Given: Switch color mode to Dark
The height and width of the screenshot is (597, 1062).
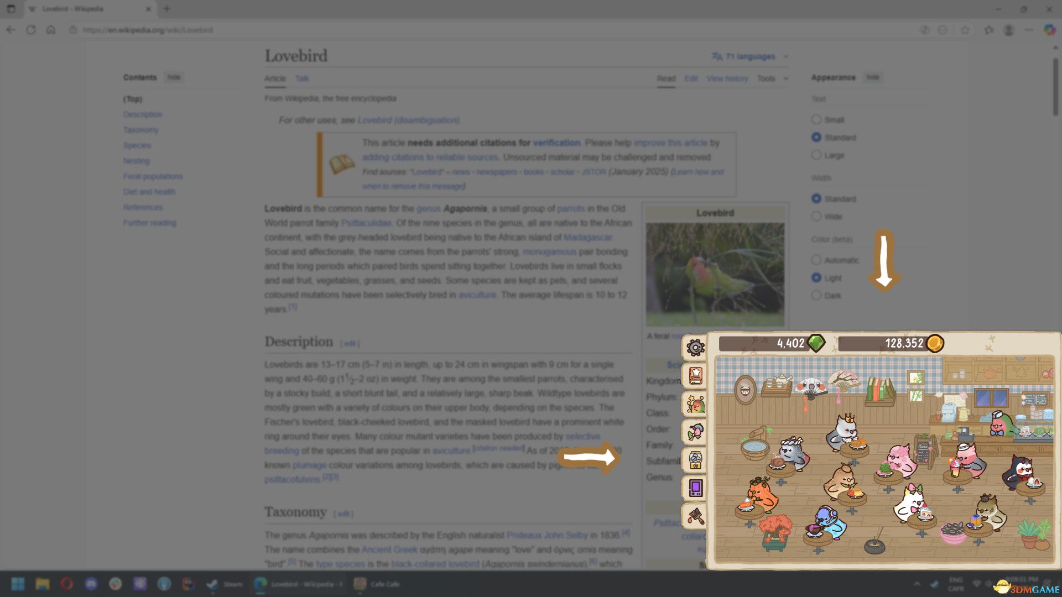Looking at the screenshot, I should [x=816, y=295].
